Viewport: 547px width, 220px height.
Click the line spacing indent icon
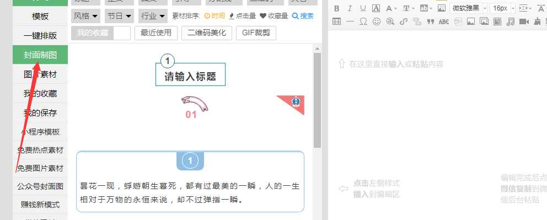point(523,8)
